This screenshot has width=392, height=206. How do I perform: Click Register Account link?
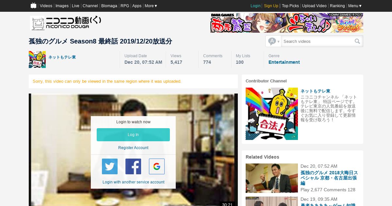click(x=133, y=148)
